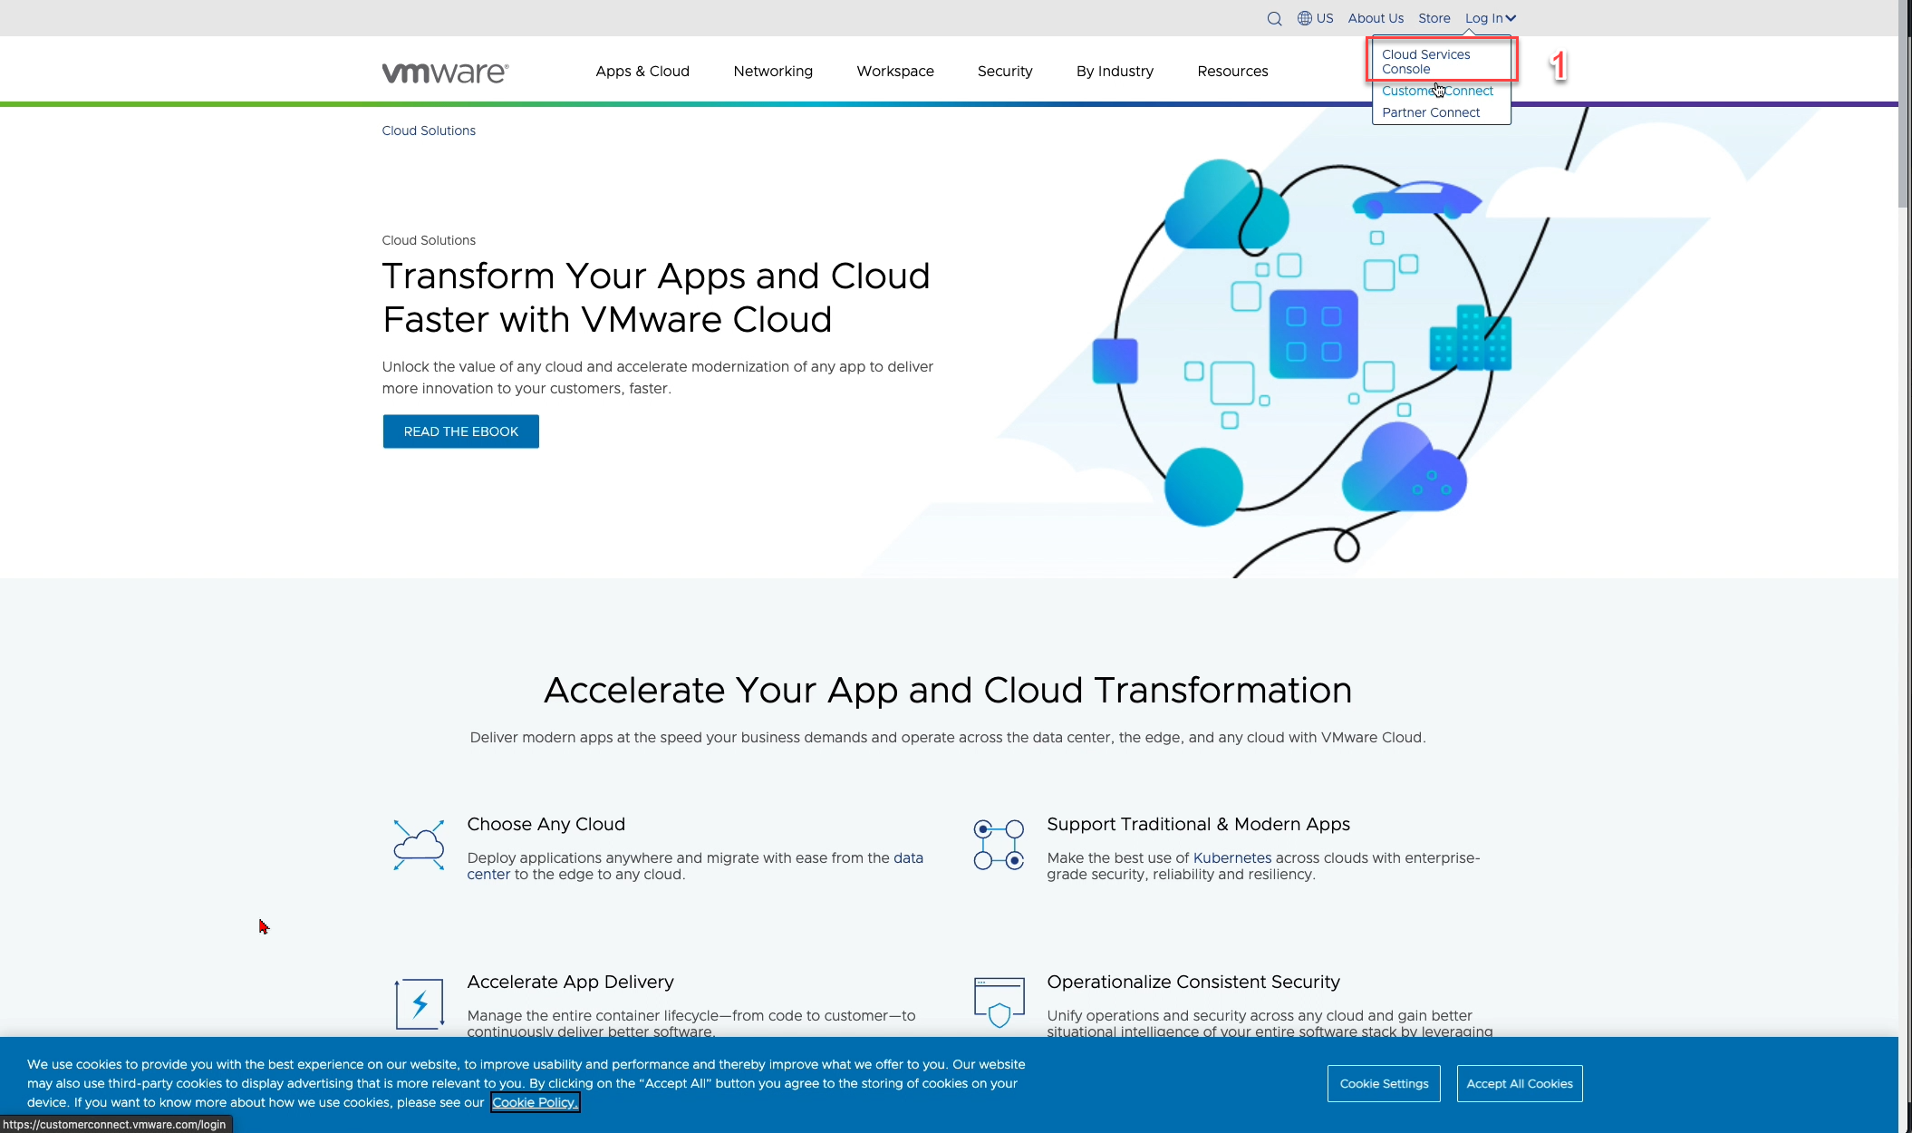Click Accept All Cookies button
Screen dimensions: 1912x1133
coord(1520,1083)
